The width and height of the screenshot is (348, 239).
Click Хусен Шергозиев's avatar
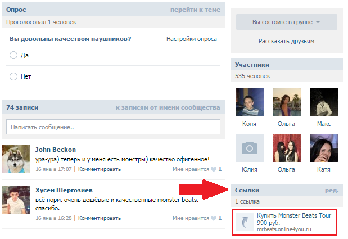tap(16, 200)
